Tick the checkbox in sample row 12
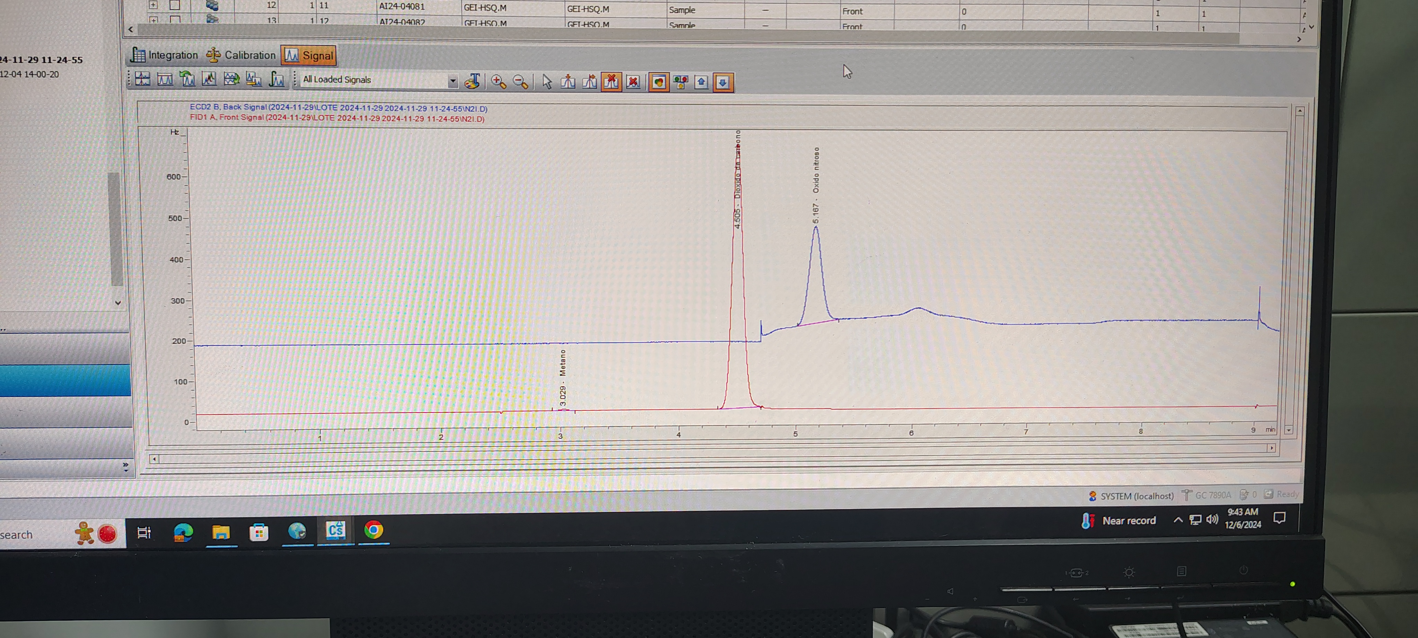 (x=174, y=5)
